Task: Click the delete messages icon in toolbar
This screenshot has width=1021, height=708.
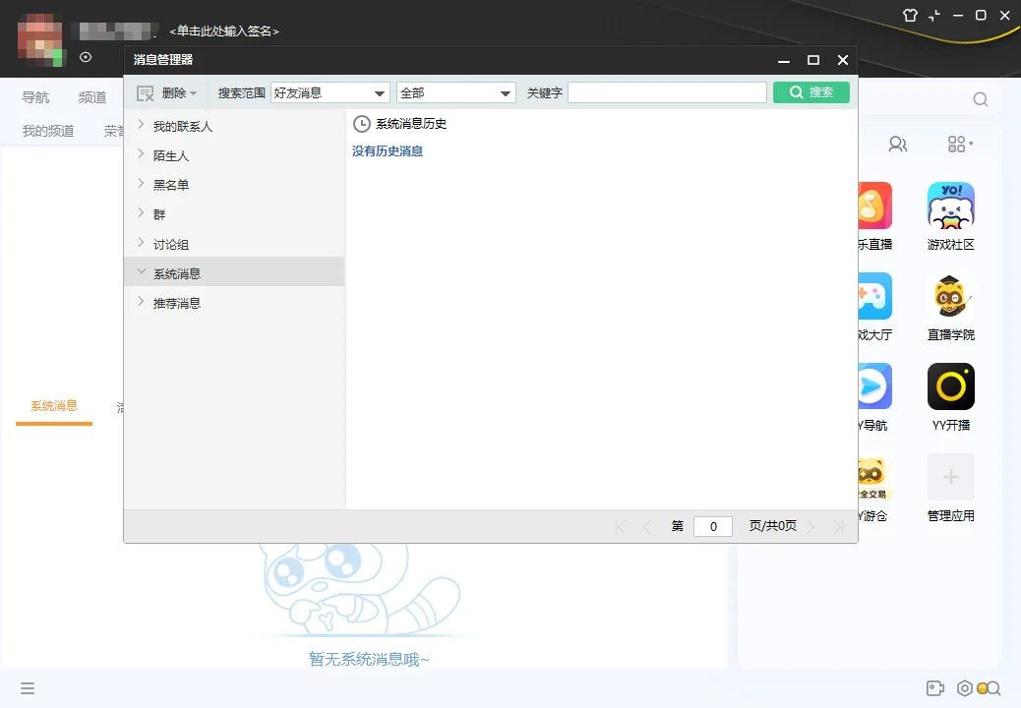Action: coord(146,93)
